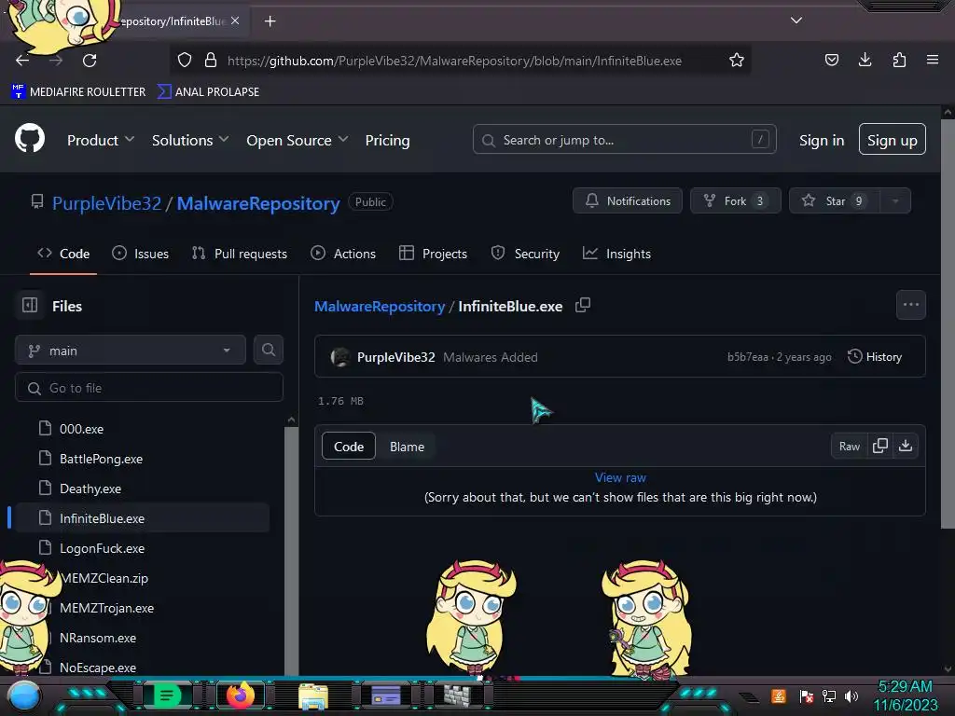Switch to the Issues tab
The width and height of the screenshot is (955, 716).
[141, 254]
